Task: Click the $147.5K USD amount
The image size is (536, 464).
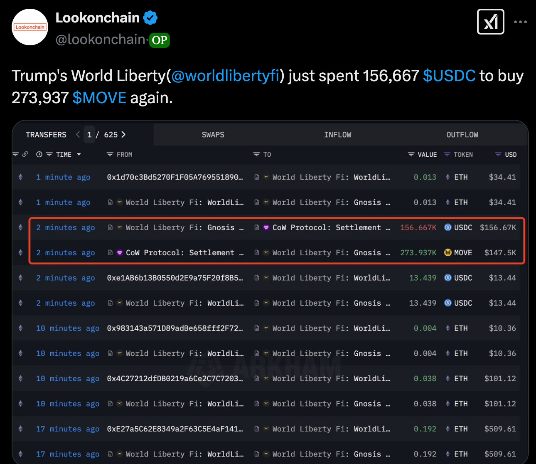Action: pos(500,253)
